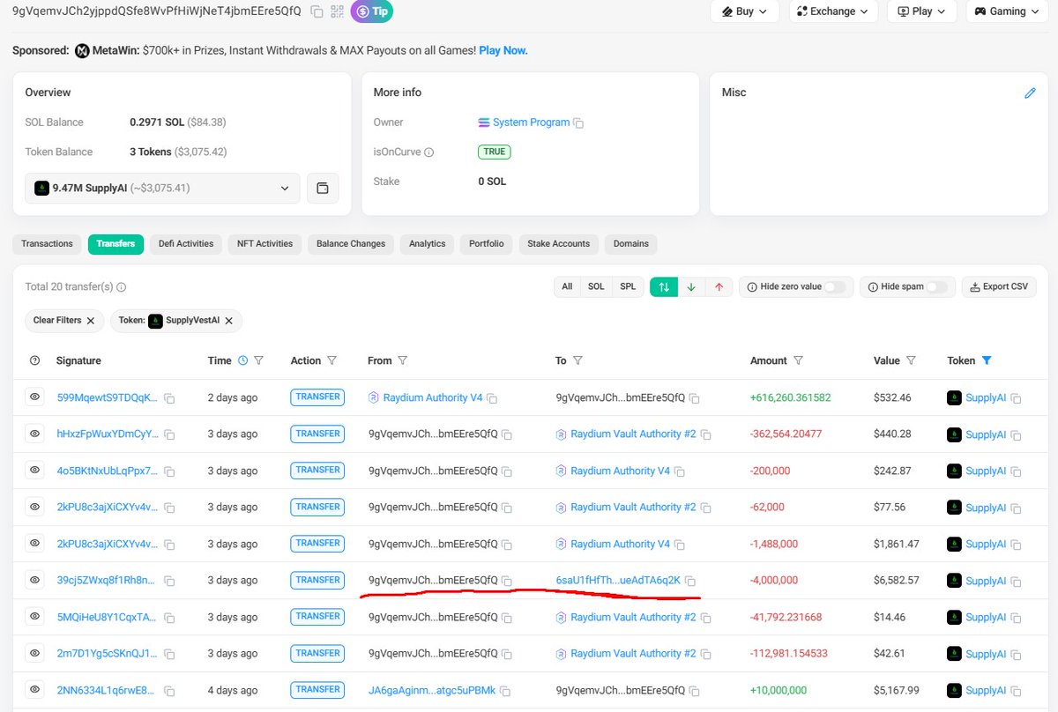Toggle the Time column clock format icon
The image size is (1058, 712).
tap(242, 360)
